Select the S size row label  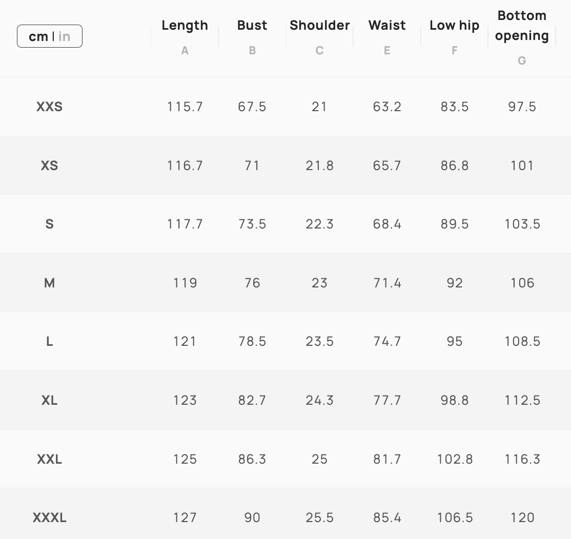(x=49, y=224)
